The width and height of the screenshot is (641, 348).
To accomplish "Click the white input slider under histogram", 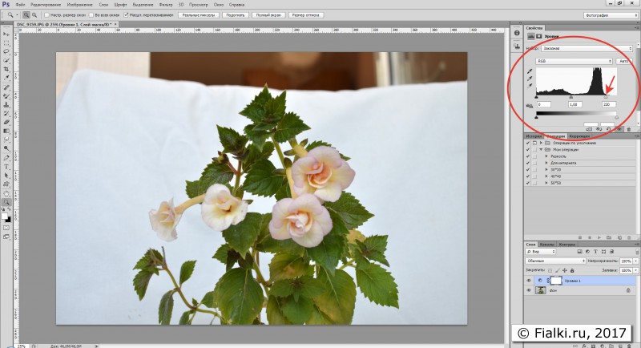I will pos(606,97).
